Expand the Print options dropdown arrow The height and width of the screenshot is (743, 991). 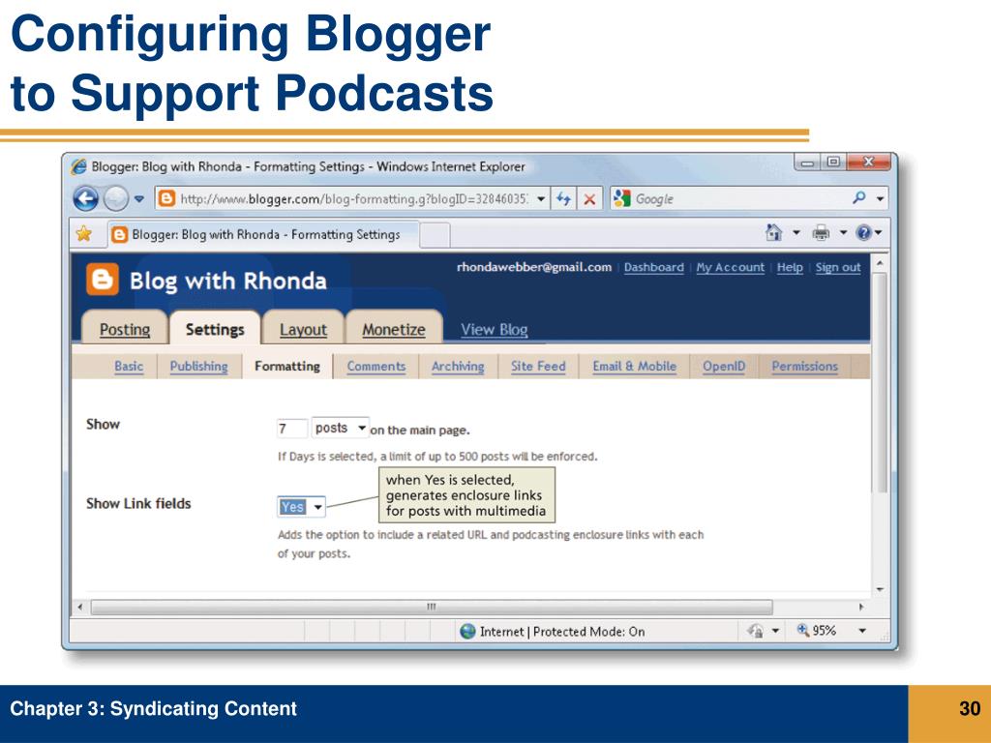tap(843, 233)
